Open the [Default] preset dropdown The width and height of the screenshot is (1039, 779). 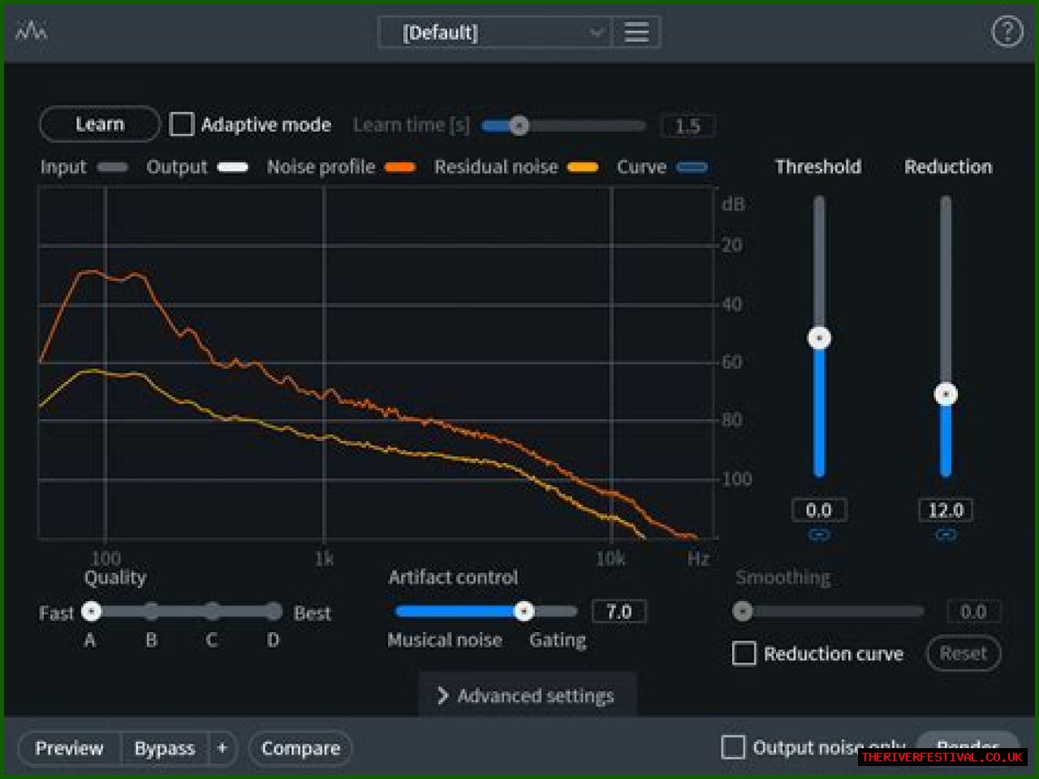coord(495,32)
